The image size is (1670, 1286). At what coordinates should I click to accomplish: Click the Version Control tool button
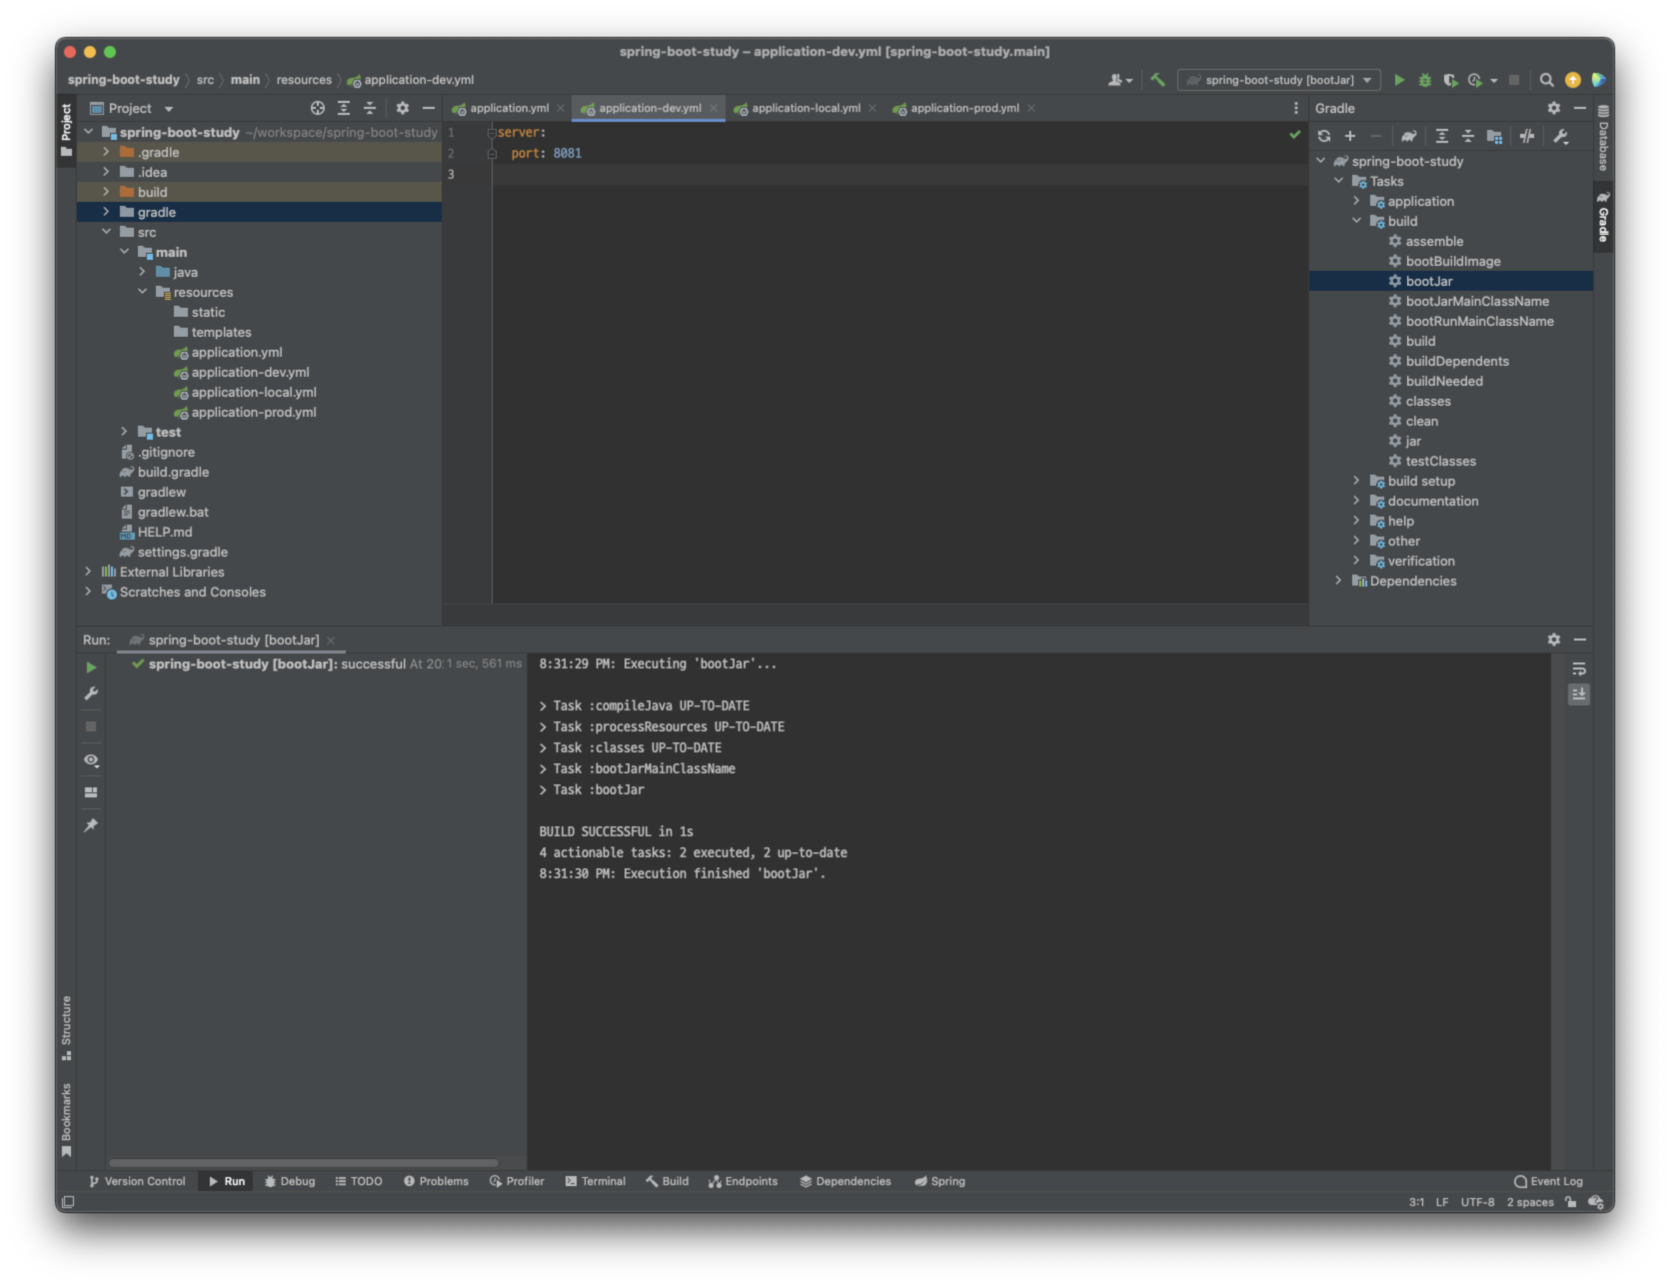point(137,1181)
